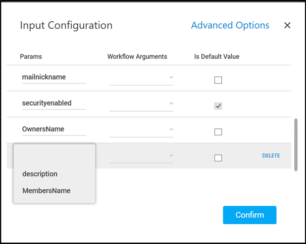Select description from the params list
This screenshot has width=306, height=244.
[40, 174]
